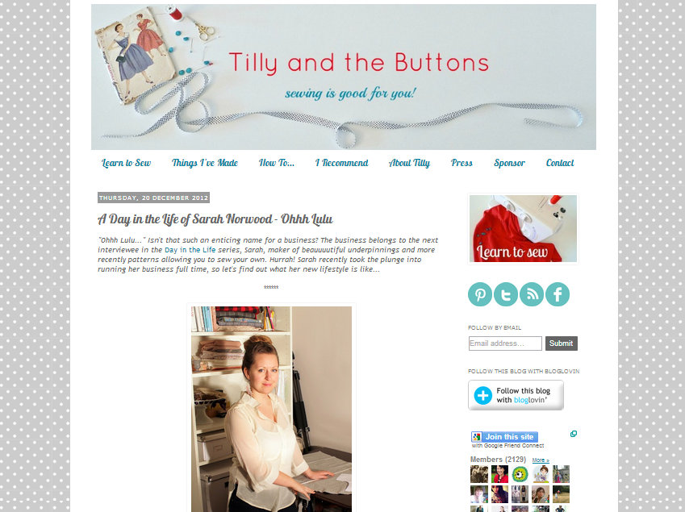685x512 pixels.
Task: Open the Learn to Sew menu item
Action: [x=126, y=163]
